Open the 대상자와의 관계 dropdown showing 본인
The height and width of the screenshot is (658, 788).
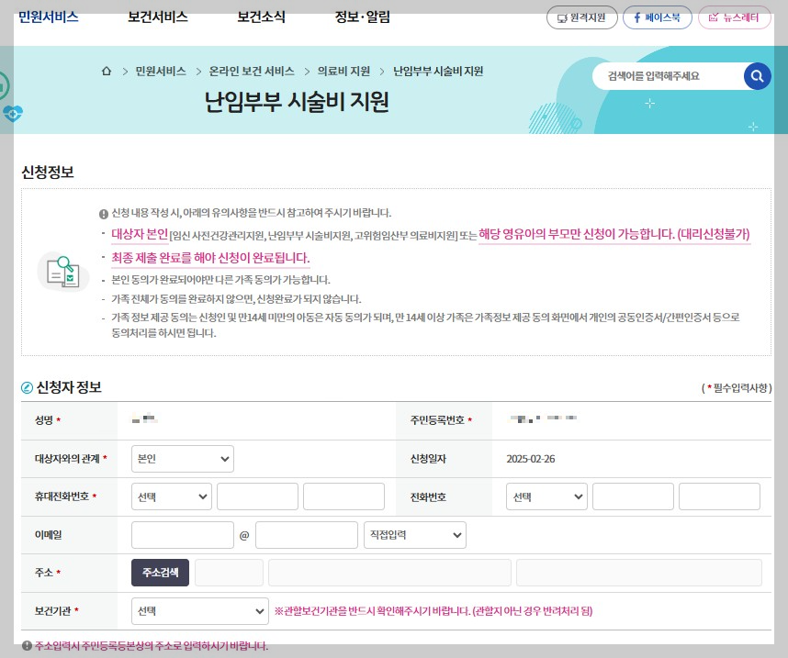coord(182,459)
